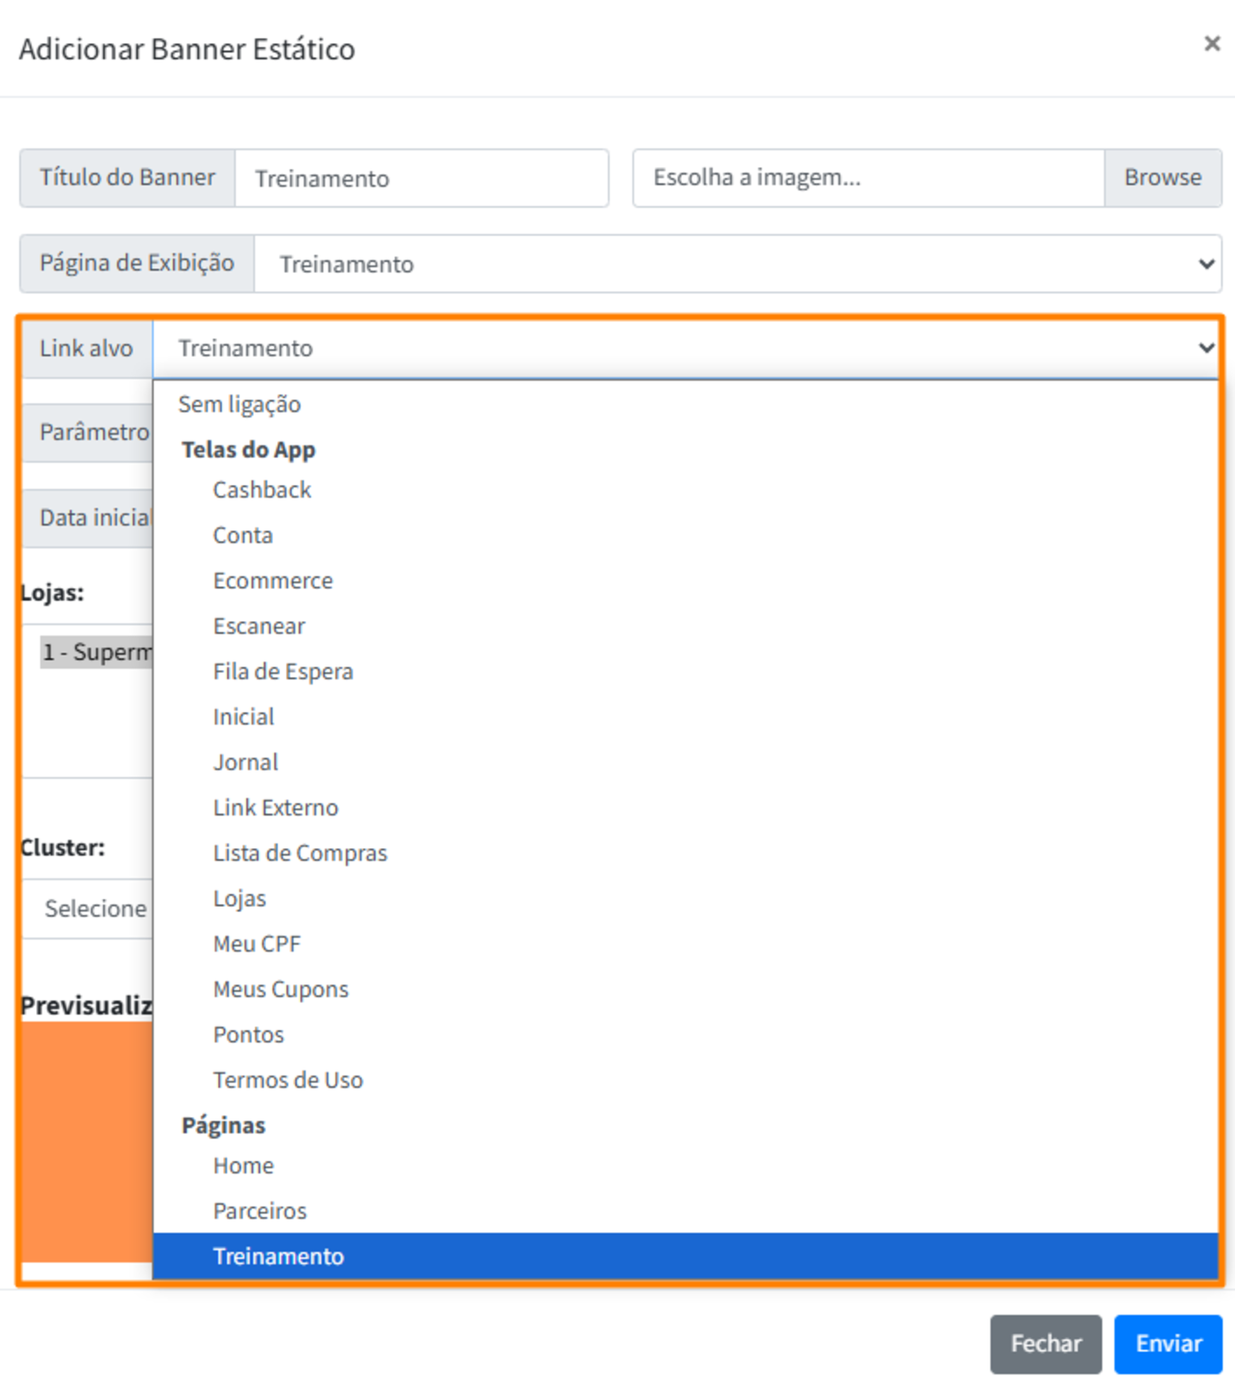Pick Termos de Uso option
Screen dimensions: 1235x1383
tap(288, 1081)
